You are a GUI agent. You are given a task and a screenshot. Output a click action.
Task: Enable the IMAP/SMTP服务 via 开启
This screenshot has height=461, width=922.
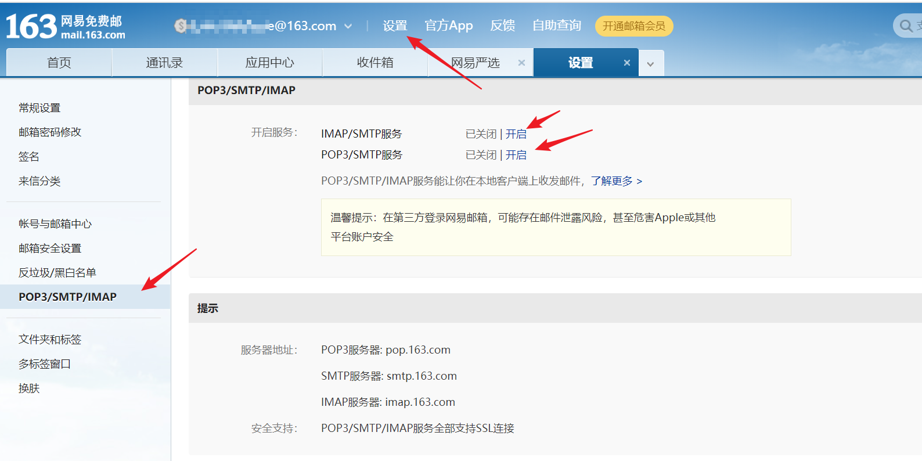click(516, 134)
